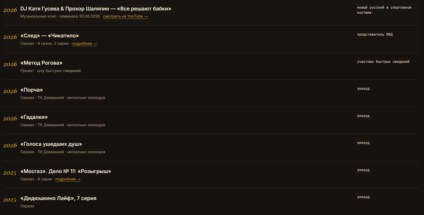The image size is (424, 215).
Task: Open 'подробнее' link under «След» — «Чикатило»
Action: [84, 44]
